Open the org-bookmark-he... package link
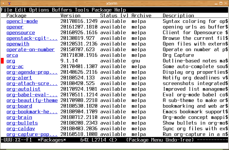Image resolution: width=229 pixels, height=150 pixels. [x=32, y=112]
